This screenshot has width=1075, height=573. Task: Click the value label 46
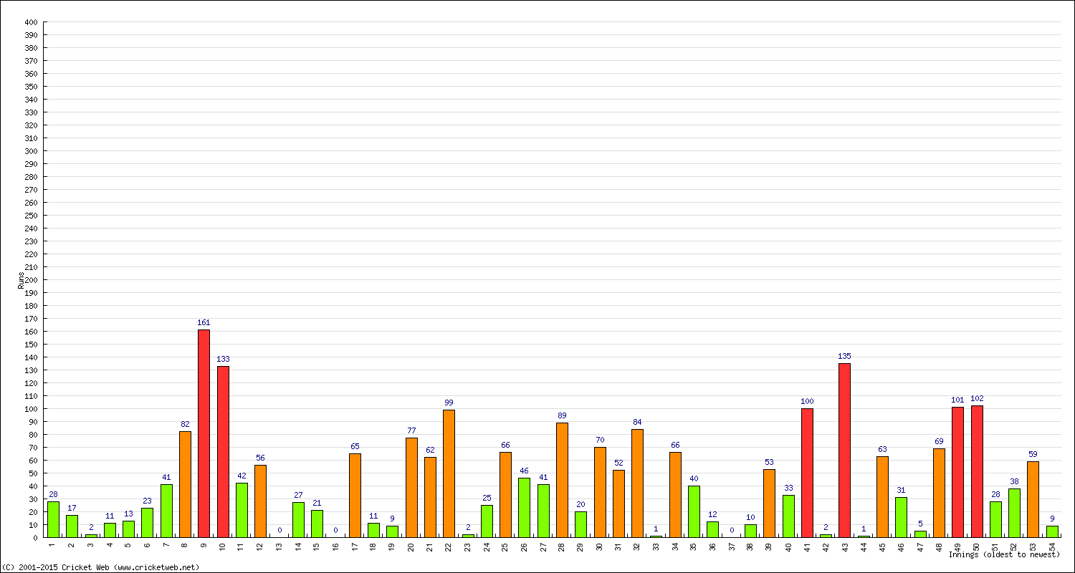click(x=525, y=471)
